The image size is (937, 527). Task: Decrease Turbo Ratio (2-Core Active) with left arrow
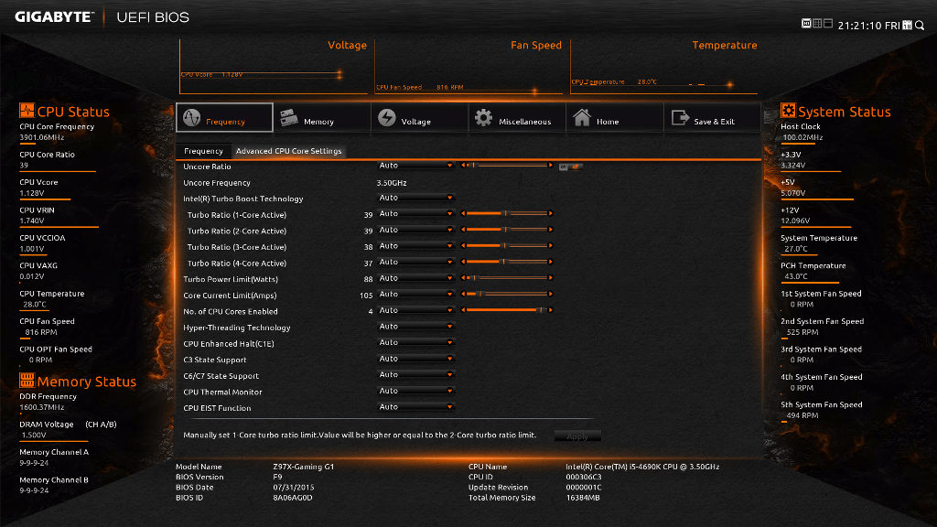pos(463,230)
